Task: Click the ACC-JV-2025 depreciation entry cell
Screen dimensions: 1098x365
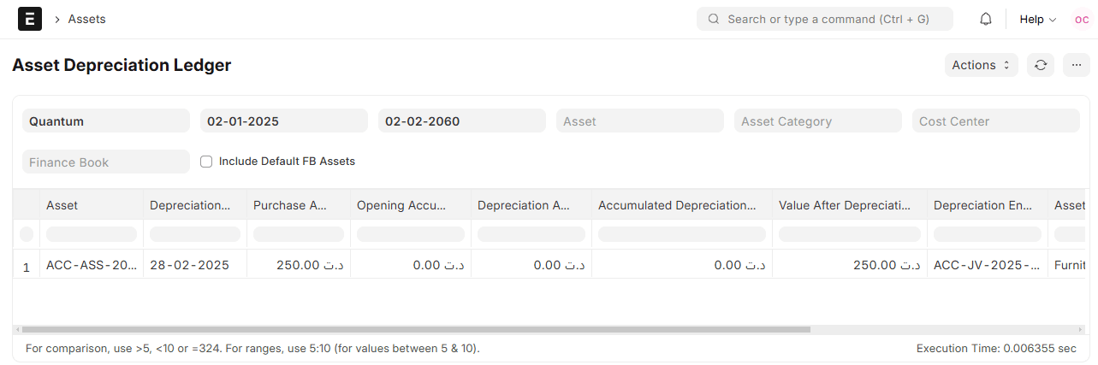Action: click(988, 265)
